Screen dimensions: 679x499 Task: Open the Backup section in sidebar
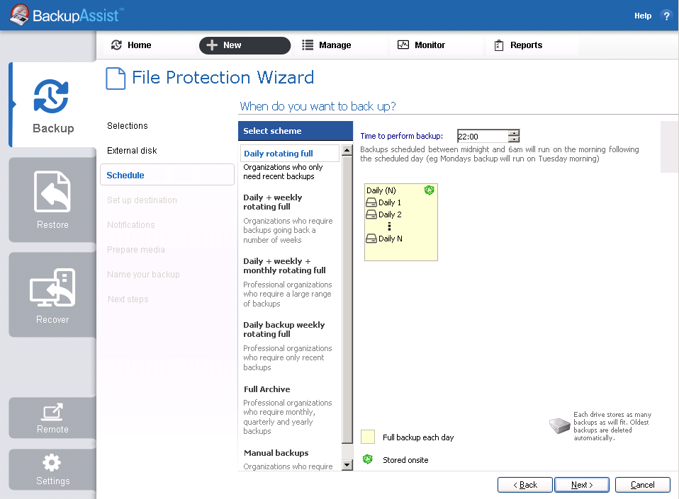click(x=53, y=105)
